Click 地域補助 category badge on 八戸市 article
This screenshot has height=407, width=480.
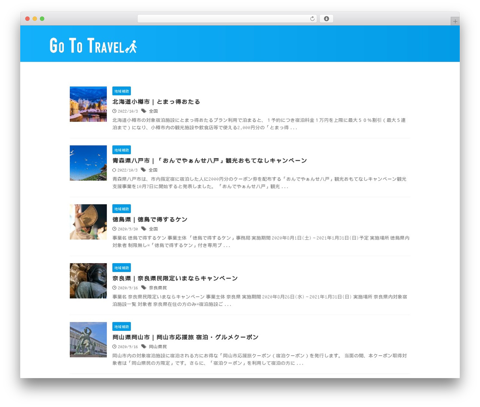pyautogui.click(x=121, y=150)
